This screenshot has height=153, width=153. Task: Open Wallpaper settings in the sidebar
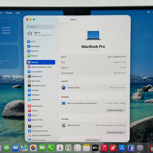point(34,99)
